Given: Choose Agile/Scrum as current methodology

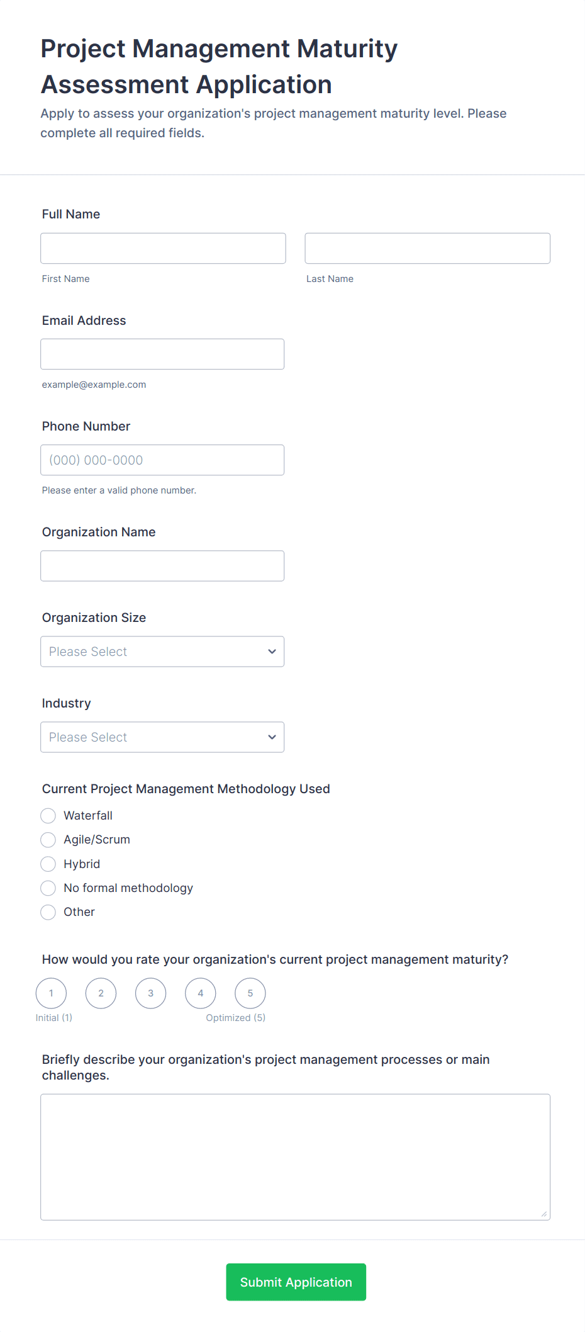Looking at the screenshot, I should (48, 839).
